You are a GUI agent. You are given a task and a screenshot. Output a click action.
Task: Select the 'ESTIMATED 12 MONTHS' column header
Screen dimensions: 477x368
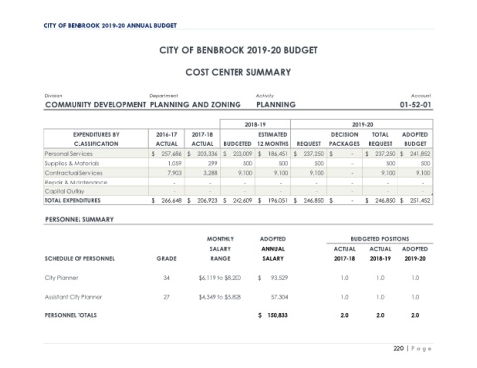click(x=273, y=139)
